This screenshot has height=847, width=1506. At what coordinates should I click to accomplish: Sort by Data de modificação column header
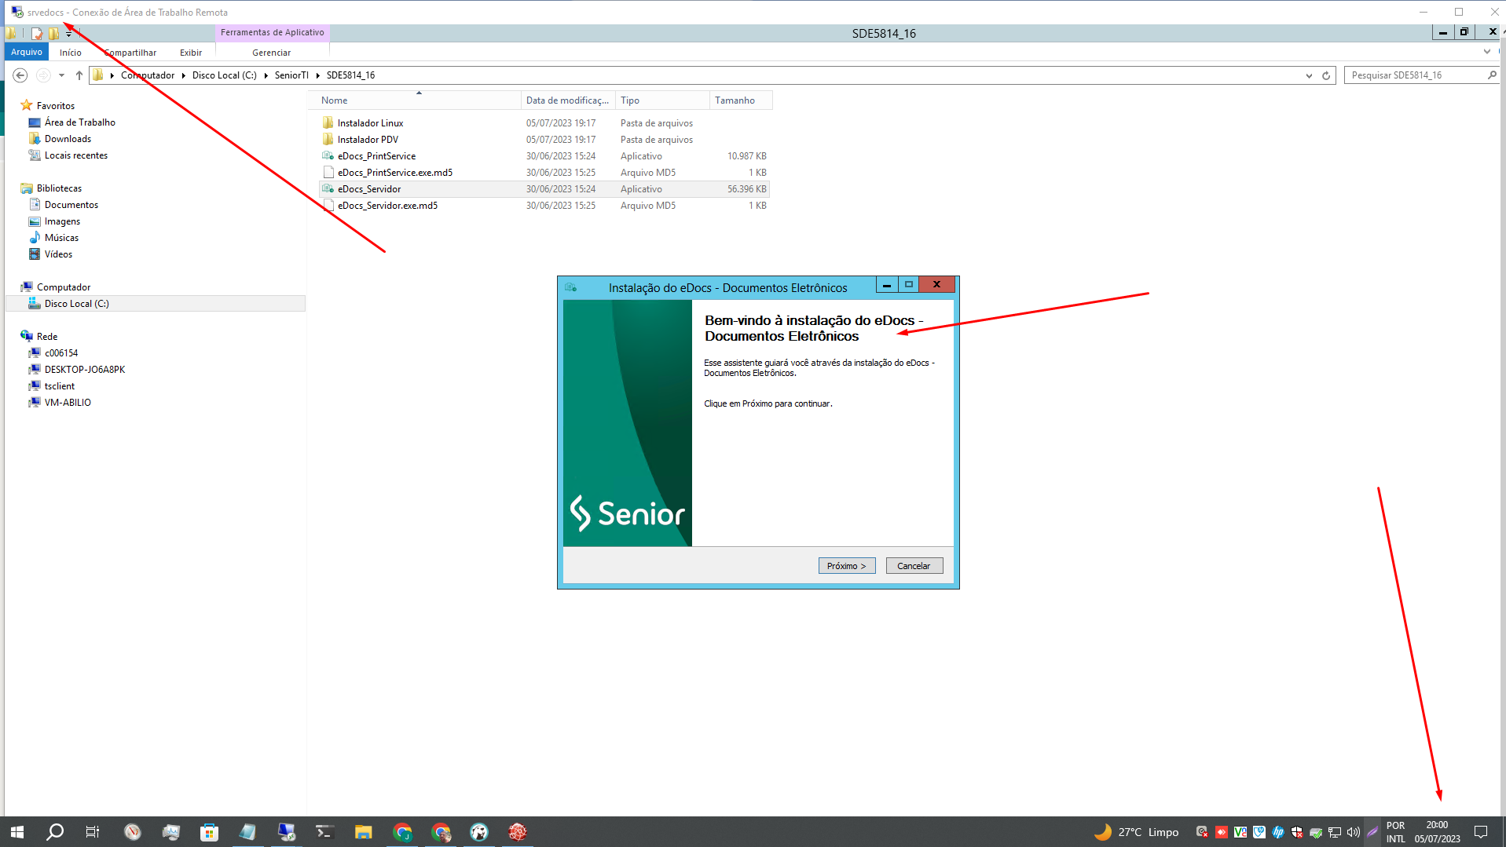pos(568,100)
